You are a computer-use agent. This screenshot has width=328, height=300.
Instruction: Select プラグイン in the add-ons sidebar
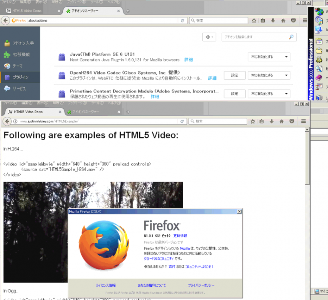(x=20, y=77)
